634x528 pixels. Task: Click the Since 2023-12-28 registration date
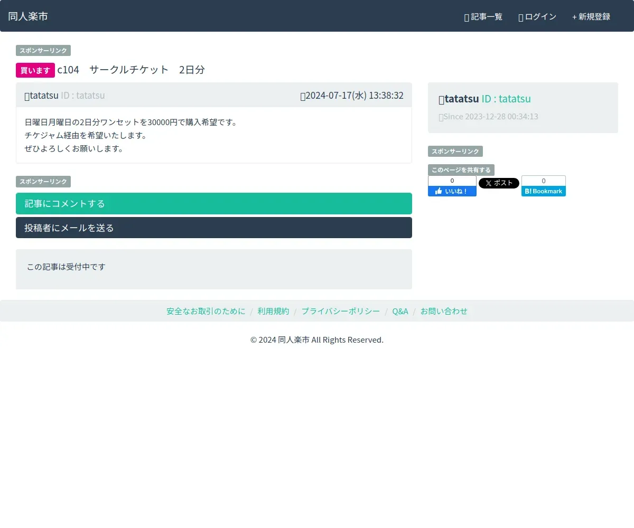pos(488,117)
